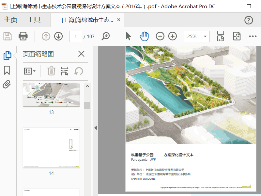The height and width of the screenshot is (196, 261).
Task: Open the 25% zoom level dropdown
Action: point(197,36)
